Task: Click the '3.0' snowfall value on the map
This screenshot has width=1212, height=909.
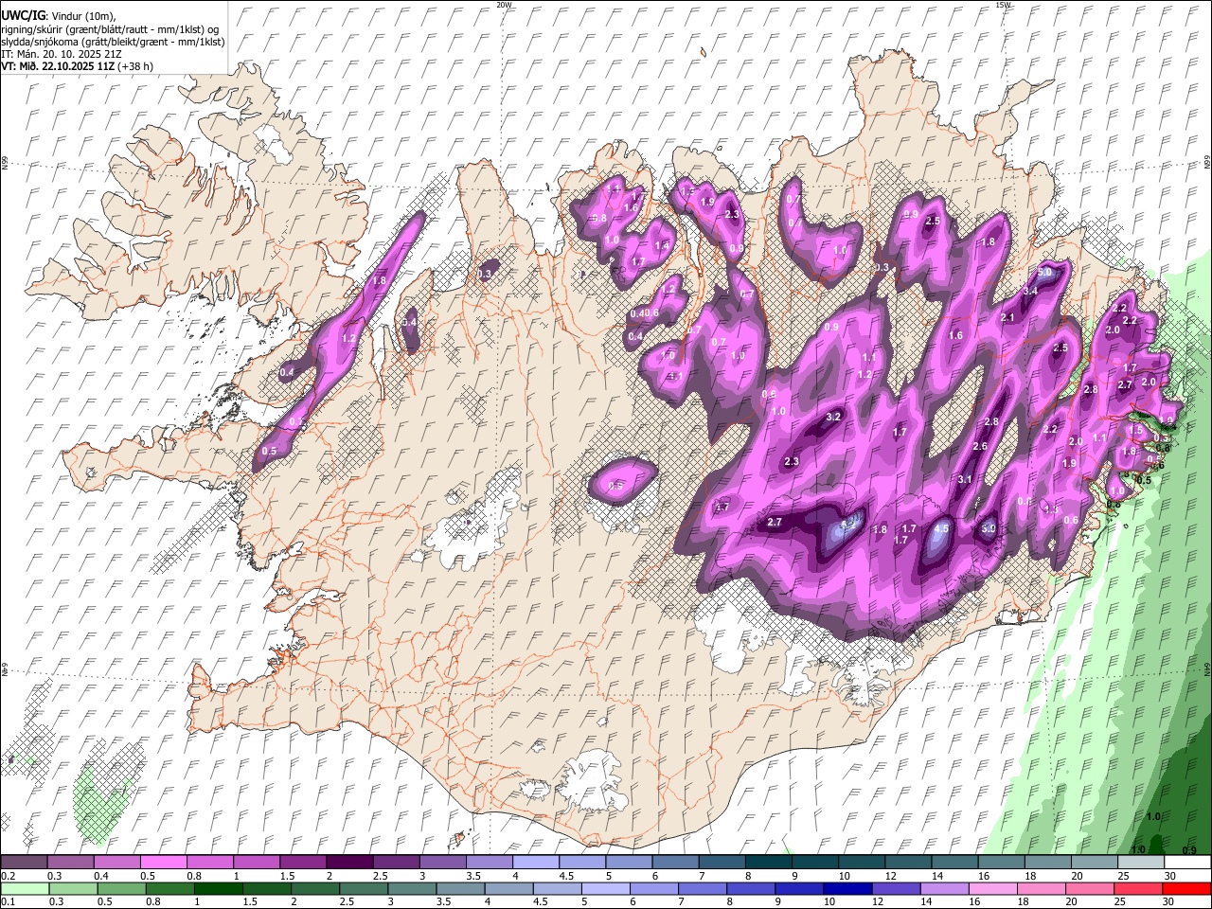Action: [x=989, y=529]
